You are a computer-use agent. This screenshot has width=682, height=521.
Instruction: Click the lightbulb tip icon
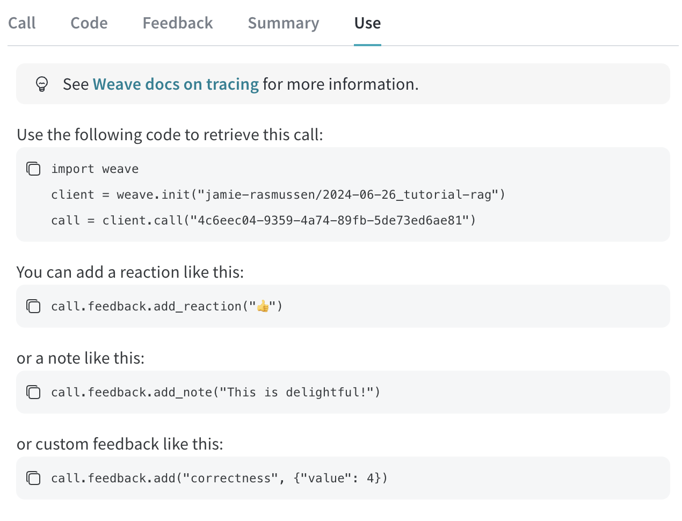(42, 84)
